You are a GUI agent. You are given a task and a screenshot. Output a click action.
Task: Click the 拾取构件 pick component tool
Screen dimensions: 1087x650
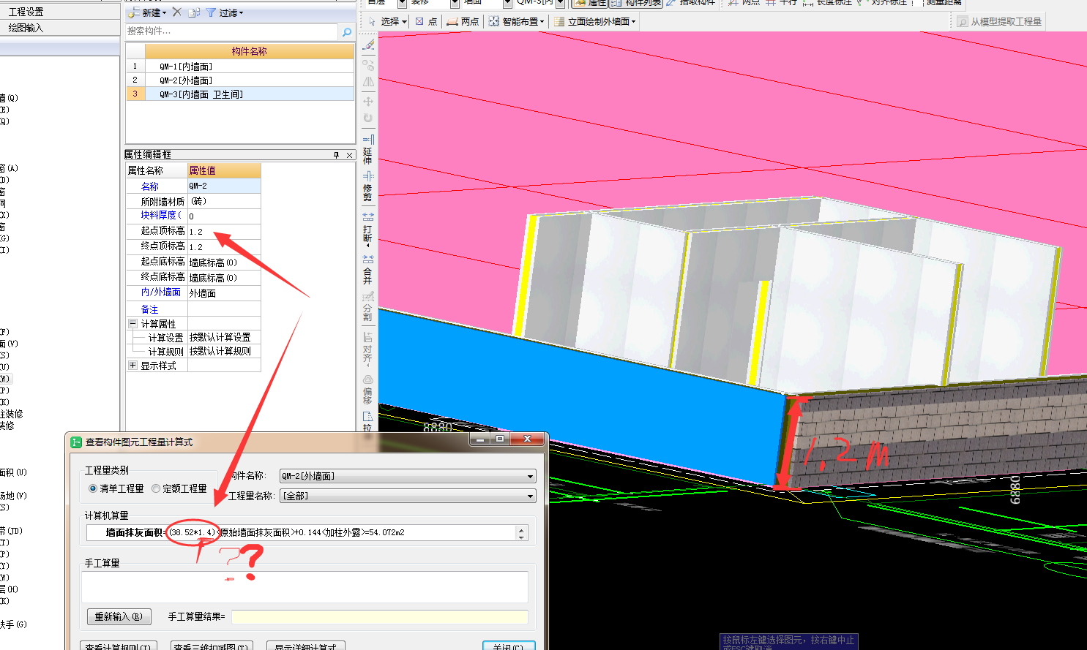tap(691, 3)
